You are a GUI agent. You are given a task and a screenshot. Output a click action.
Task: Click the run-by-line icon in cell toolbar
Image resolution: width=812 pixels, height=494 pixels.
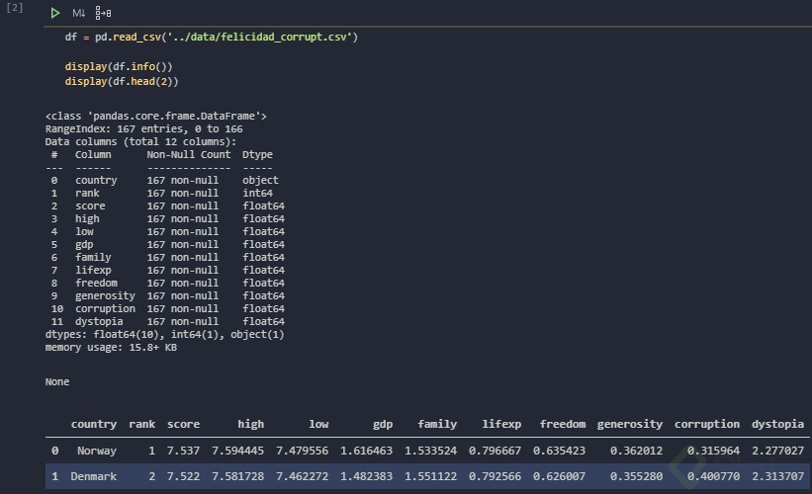(104, 13)
